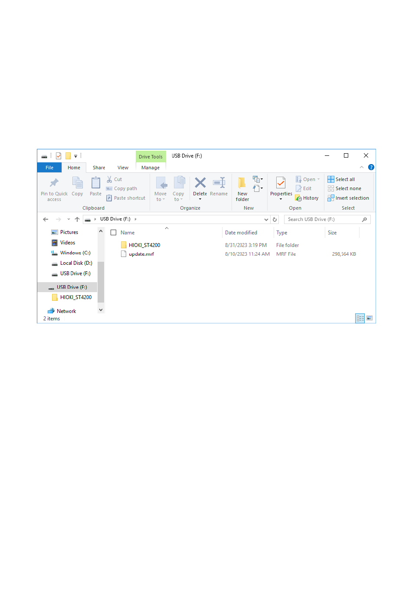Image resolution: width=412 pixels, height=596 pixels.
Task: Go up one folder level
Action: 77,219
